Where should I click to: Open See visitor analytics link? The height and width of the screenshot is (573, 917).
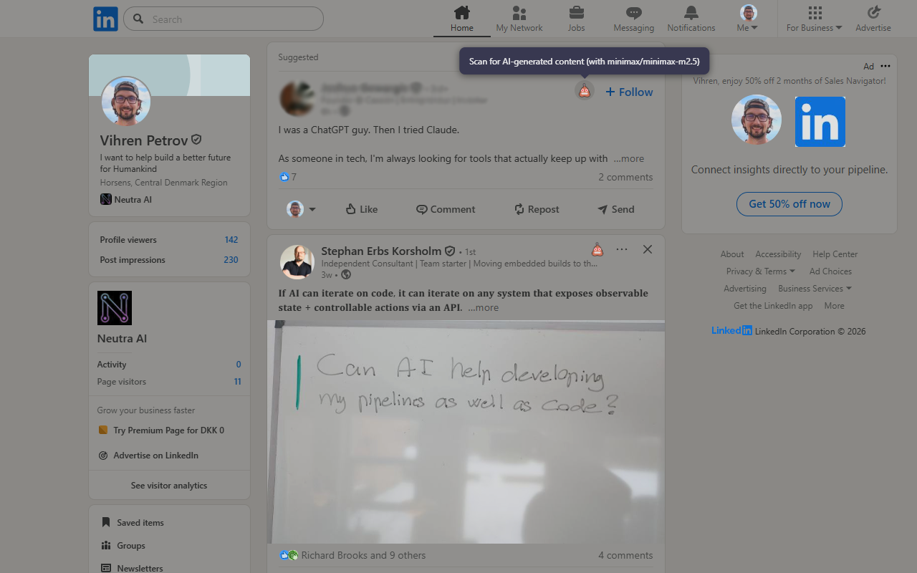coord(169,486)
